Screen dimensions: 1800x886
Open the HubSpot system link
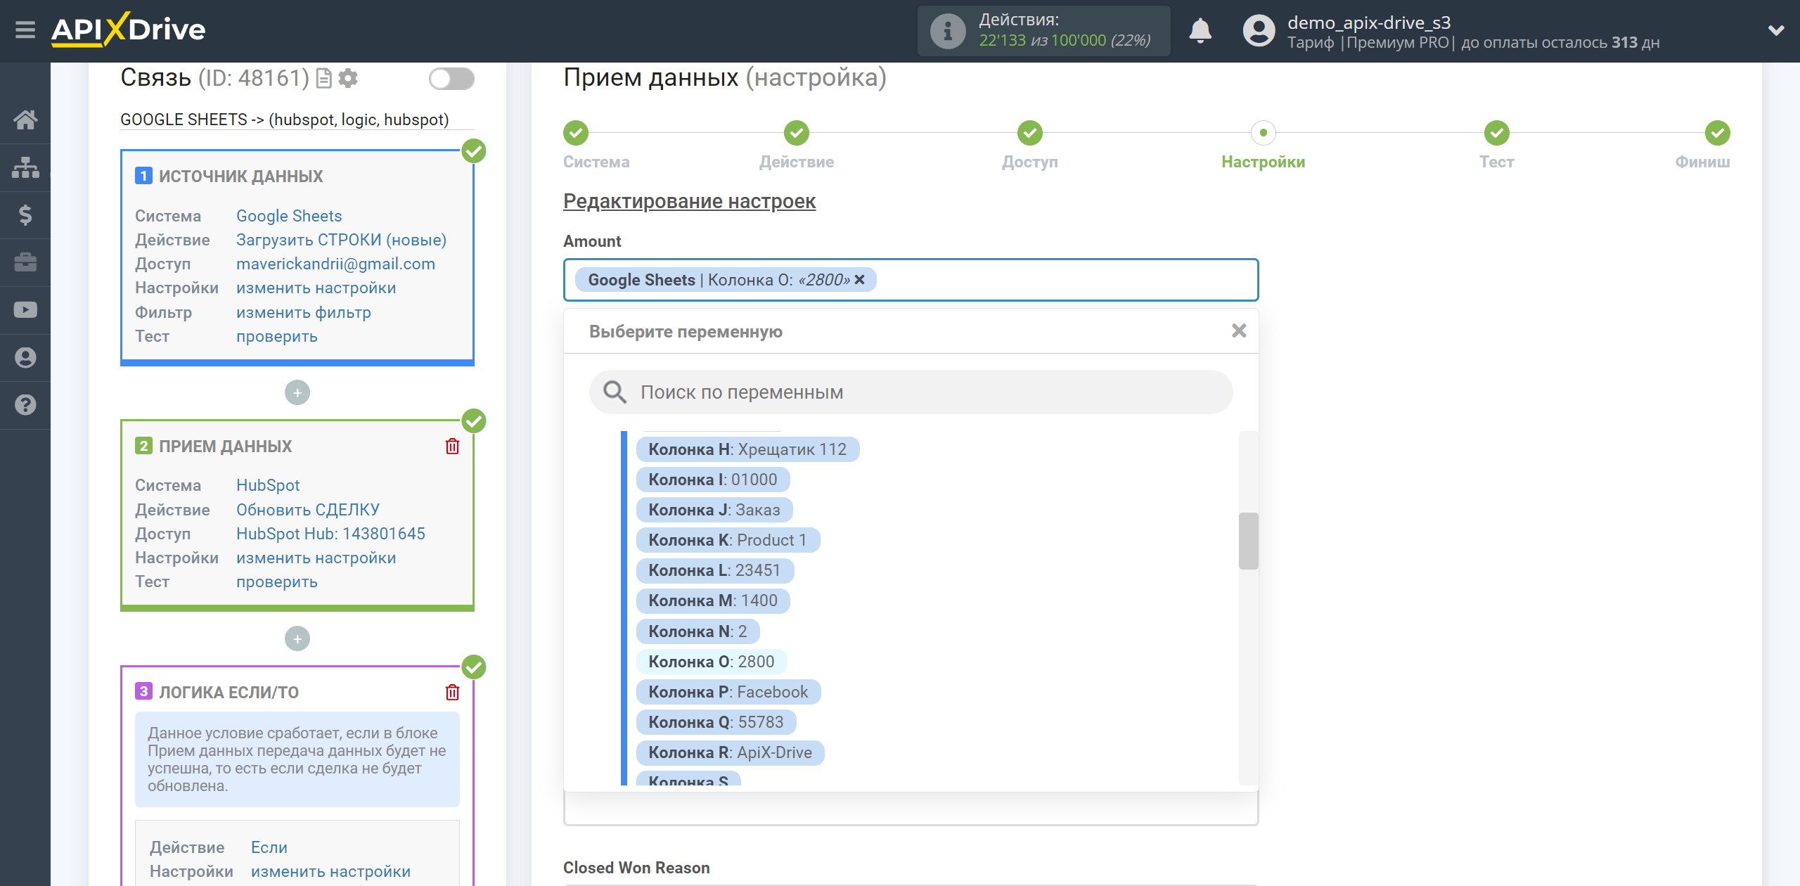[x=268, y=485]
